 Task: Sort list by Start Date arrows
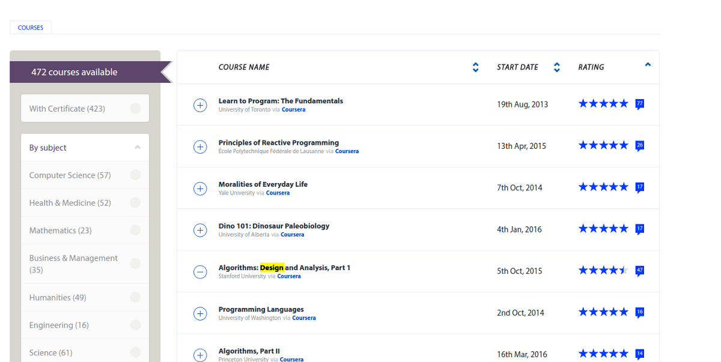point(557,67)
